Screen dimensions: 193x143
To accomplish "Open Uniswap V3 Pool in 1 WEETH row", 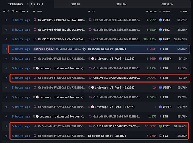I will coord(115,107).
